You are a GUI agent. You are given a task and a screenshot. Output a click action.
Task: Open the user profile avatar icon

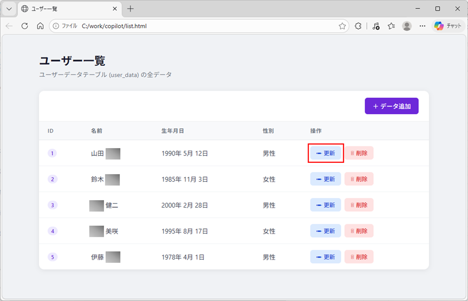coord(406,26)
